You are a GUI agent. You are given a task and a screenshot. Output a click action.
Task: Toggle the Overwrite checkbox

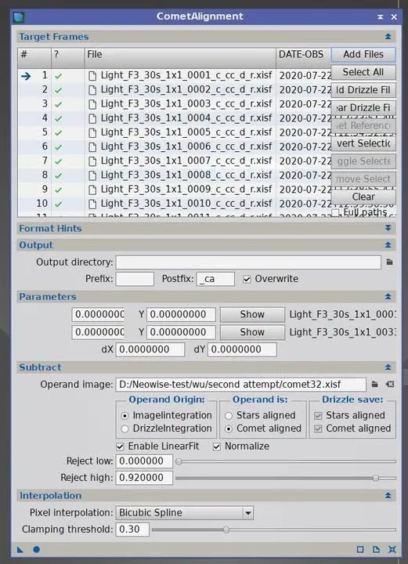coord(247,279)
